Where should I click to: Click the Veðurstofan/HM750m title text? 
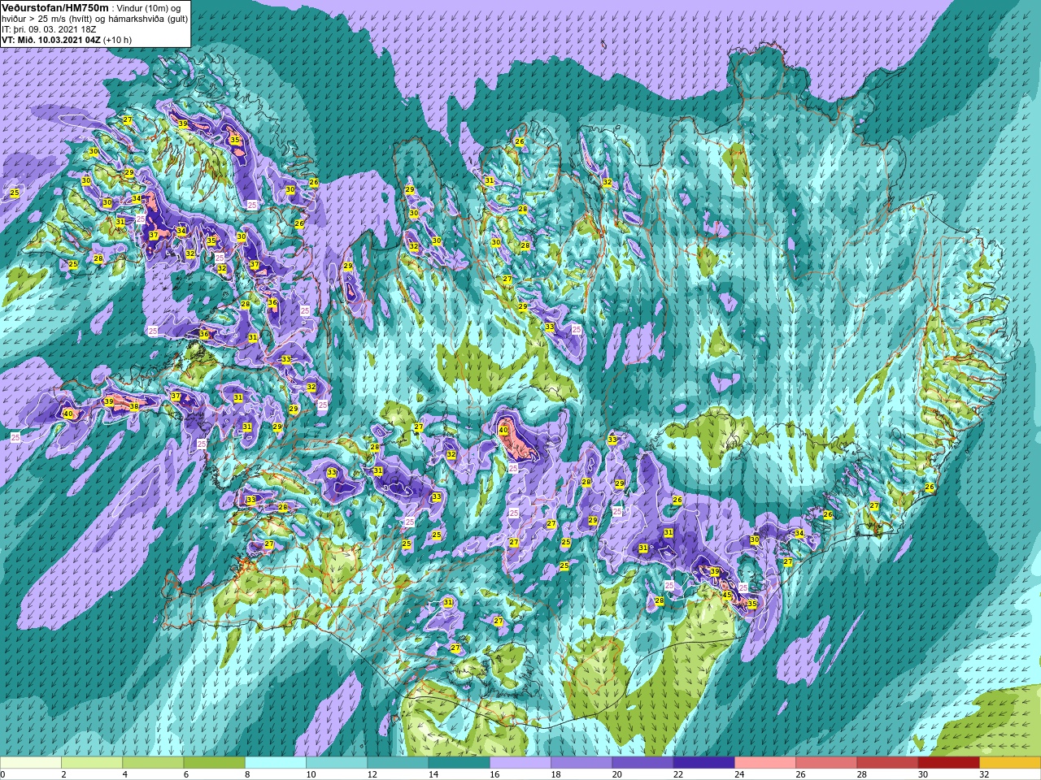55,7
